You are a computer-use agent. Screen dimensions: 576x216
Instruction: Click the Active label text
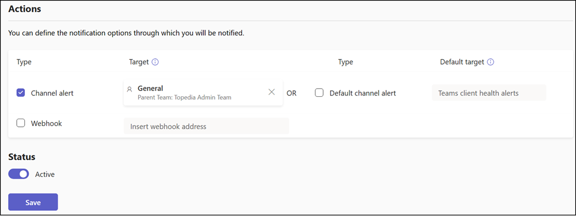(45, 175)
